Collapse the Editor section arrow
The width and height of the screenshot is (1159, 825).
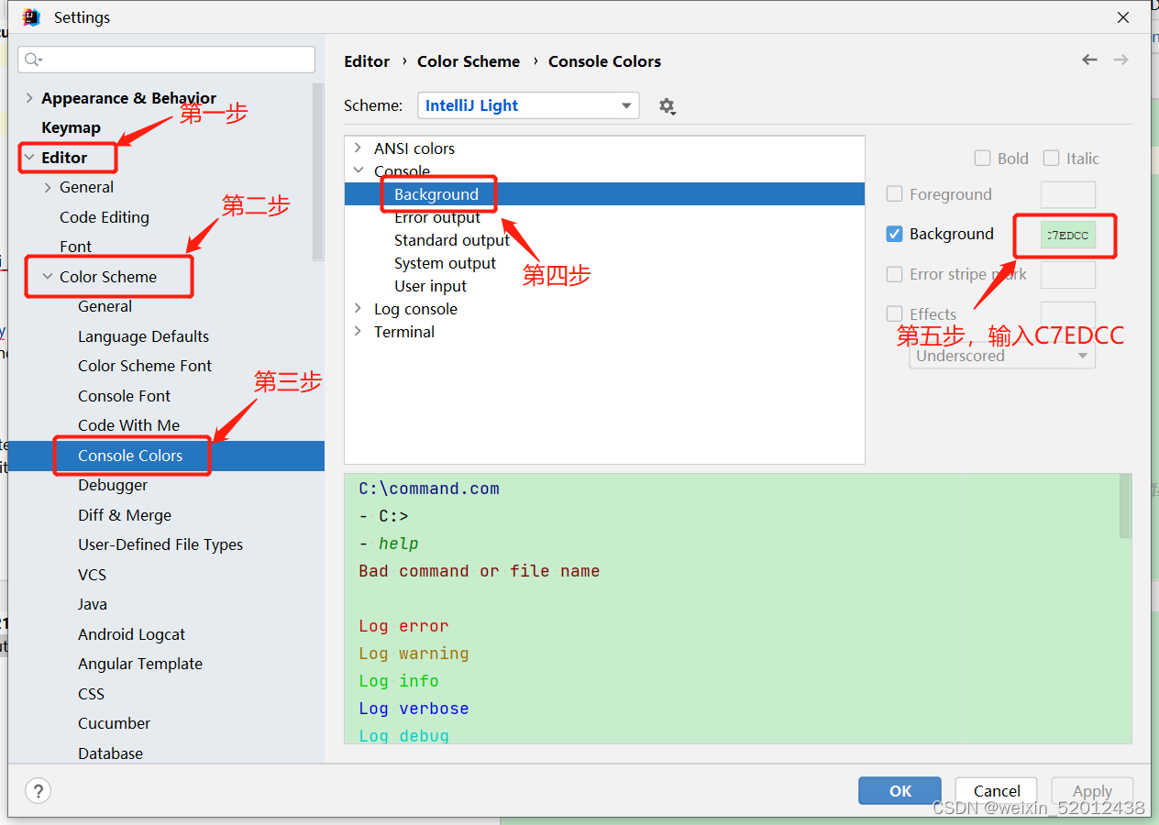[29, 158]
